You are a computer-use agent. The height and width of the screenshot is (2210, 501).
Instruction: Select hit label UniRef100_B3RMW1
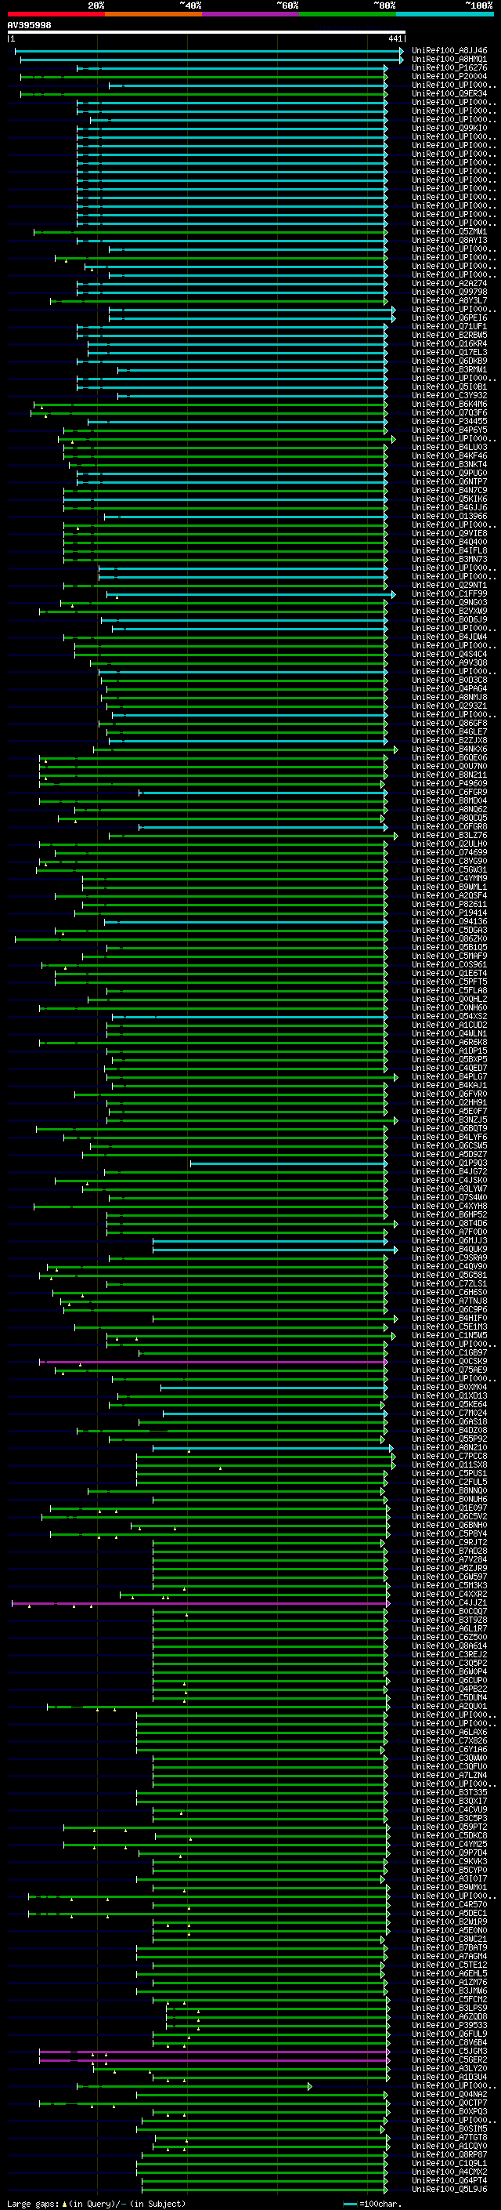tap(449, 370)
